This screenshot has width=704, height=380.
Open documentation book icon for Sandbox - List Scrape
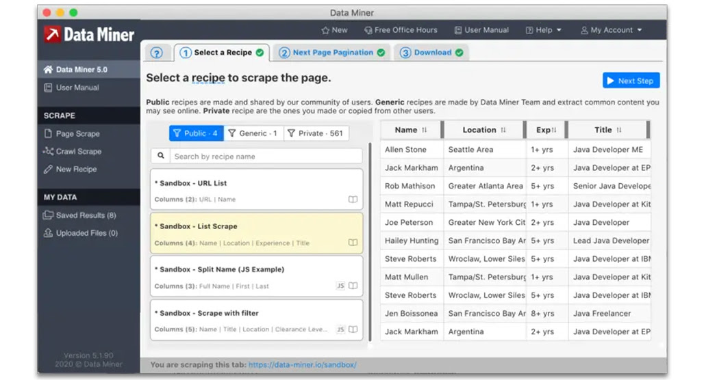353,243
